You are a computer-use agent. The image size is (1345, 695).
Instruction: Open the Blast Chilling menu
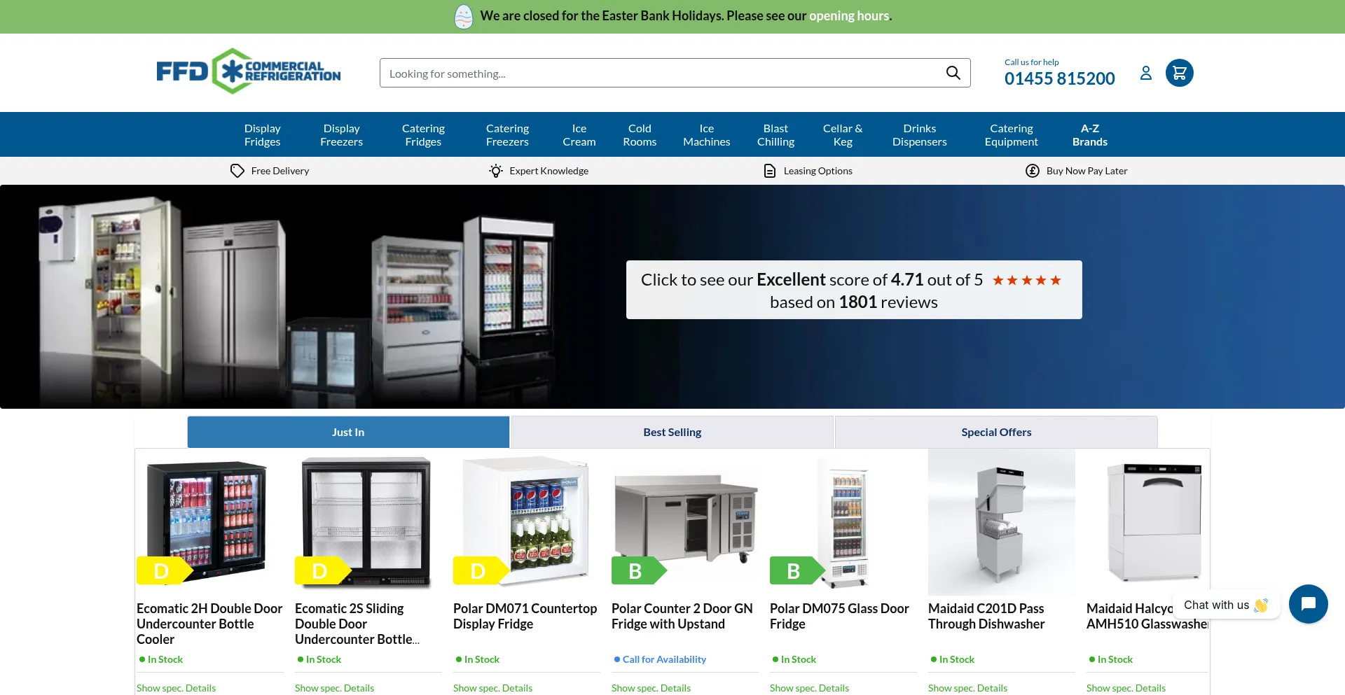(775, 135)
